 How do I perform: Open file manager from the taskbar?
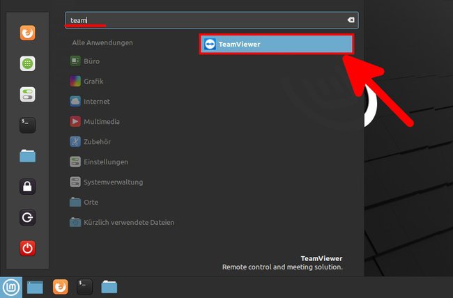[109, 287]
